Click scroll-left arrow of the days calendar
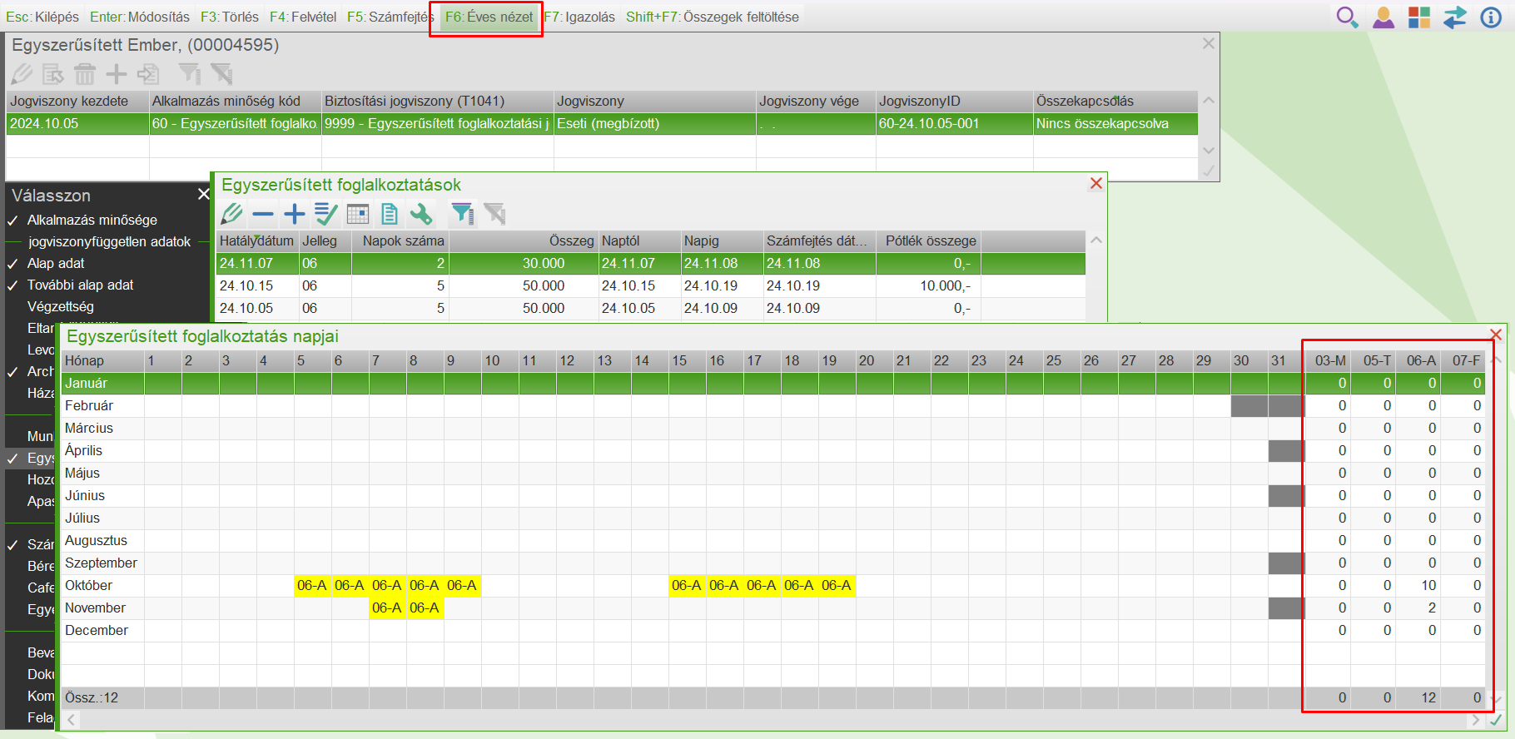The height and width of the screenshot is (739, 1515). click(72, 720)
